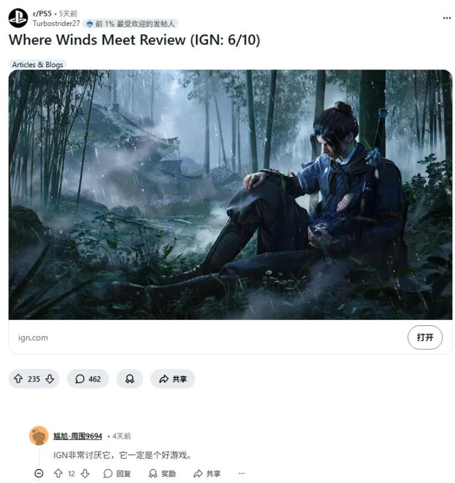Select the Articles & Blogs flair tag
The image size is (455, 483).
pos(38,64)
